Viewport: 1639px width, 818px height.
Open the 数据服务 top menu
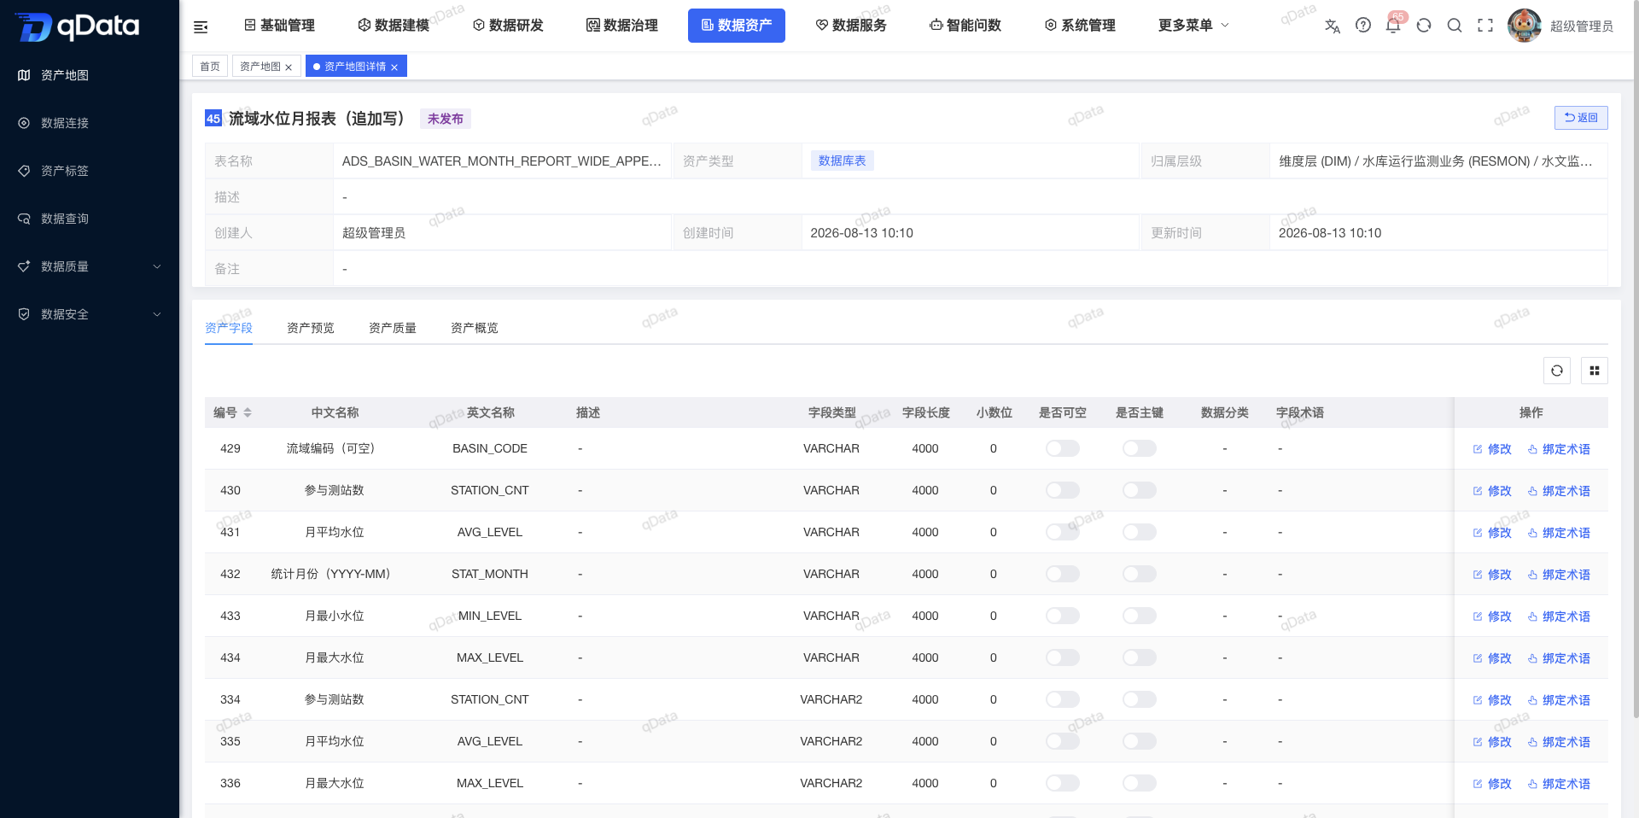pos(851,26)
